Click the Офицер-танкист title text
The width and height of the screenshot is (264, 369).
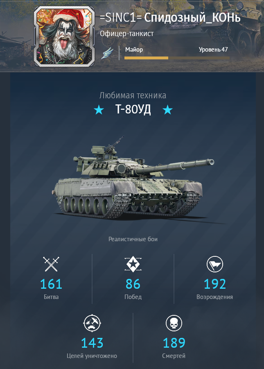pos(127,34)
